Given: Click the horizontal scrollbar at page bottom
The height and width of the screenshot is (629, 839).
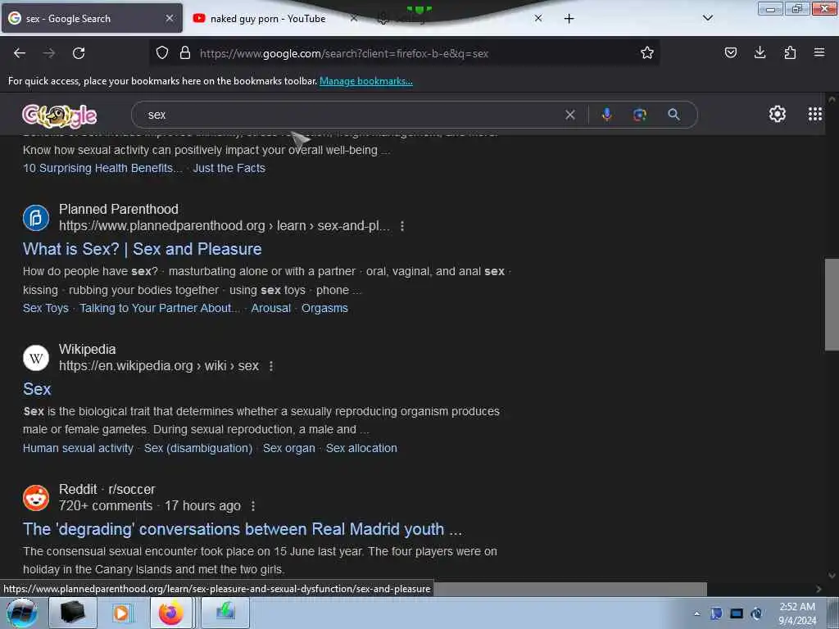Looking at the screenshot, I should [x=570, y=589].
